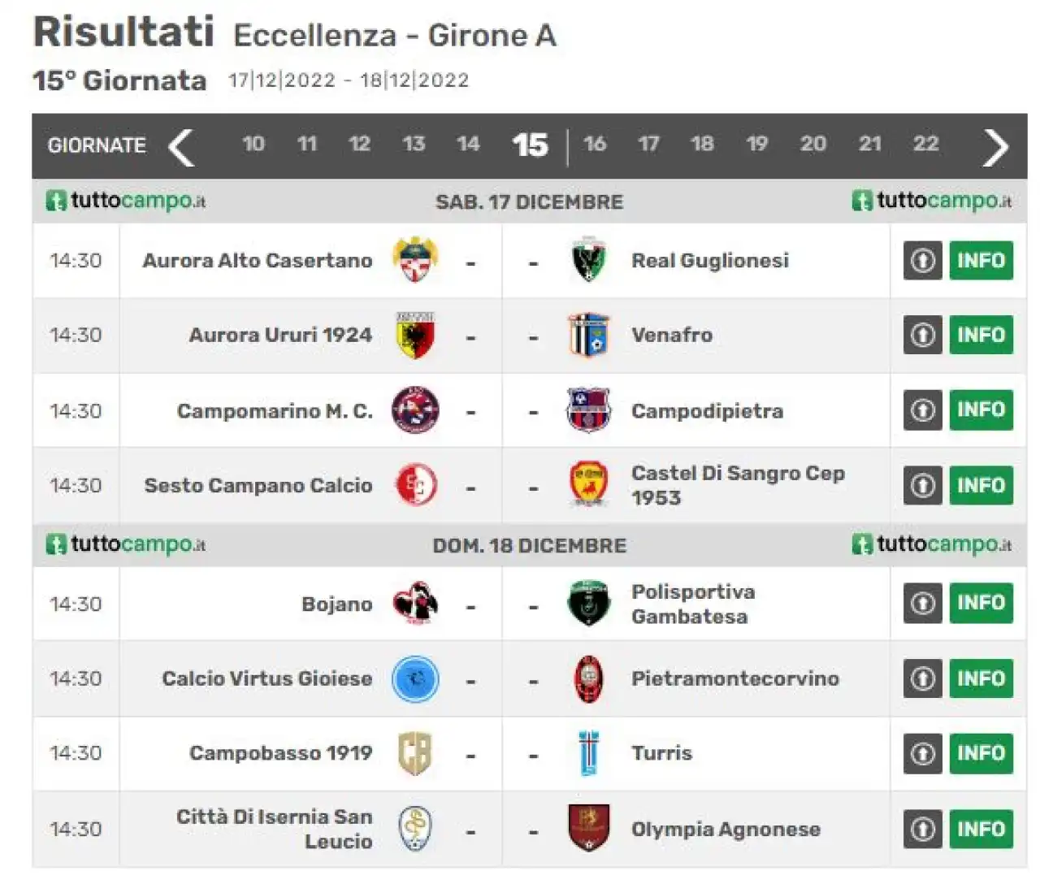Open the Pietramontecorvino team link

(x=735, y=678)
